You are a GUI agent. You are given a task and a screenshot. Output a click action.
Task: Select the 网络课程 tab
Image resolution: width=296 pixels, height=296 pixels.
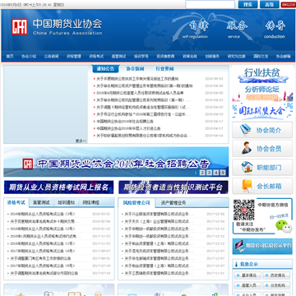tap(91, 203)
